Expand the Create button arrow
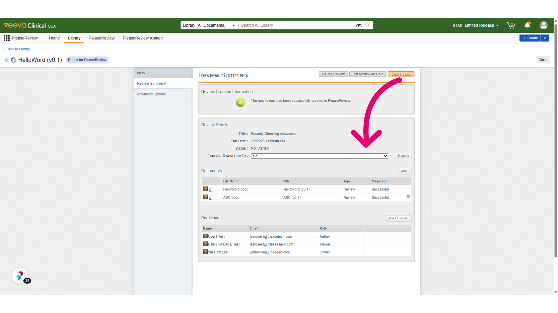 click(545, 38)
